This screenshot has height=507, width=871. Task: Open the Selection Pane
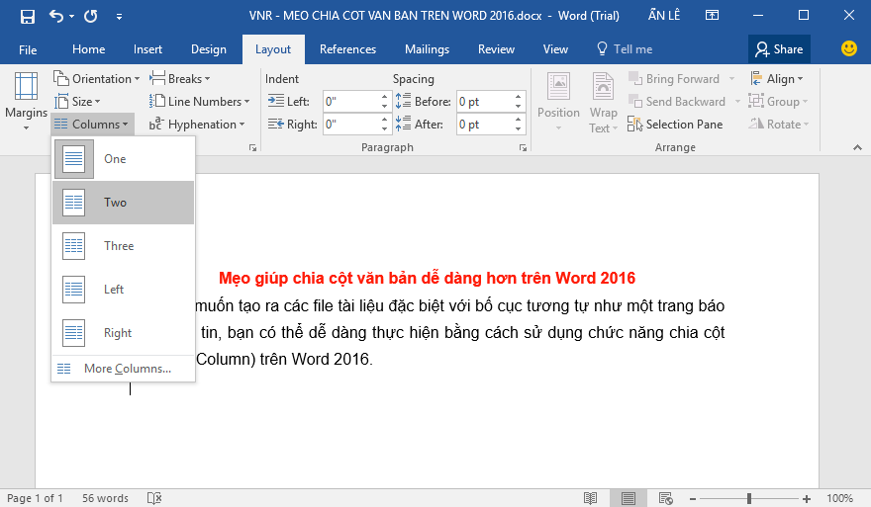675,125
